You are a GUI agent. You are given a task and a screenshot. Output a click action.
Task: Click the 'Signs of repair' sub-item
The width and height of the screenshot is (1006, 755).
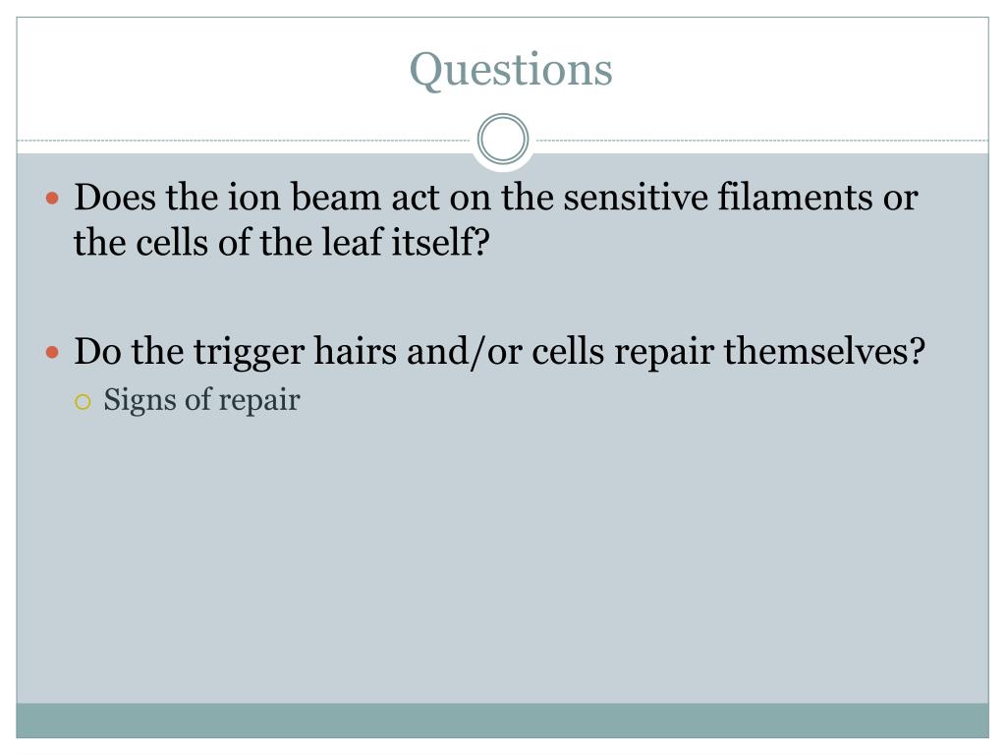pyautogui.click(x=201, y=400)
